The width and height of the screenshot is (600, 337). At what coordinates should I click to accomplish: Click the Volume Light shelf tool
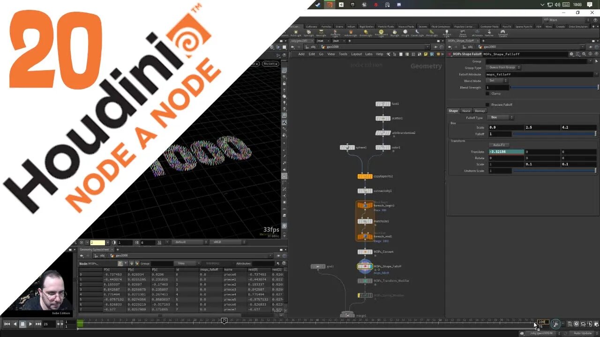351,34
